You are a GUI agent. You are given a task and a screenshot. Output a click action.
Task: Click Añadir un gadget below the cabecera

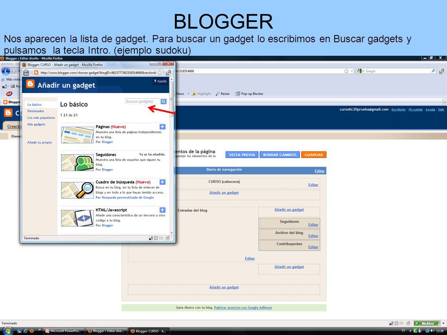point(224,193)
